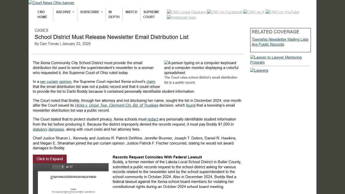Open the CNO on Facebook icon link

pos(224,12)
